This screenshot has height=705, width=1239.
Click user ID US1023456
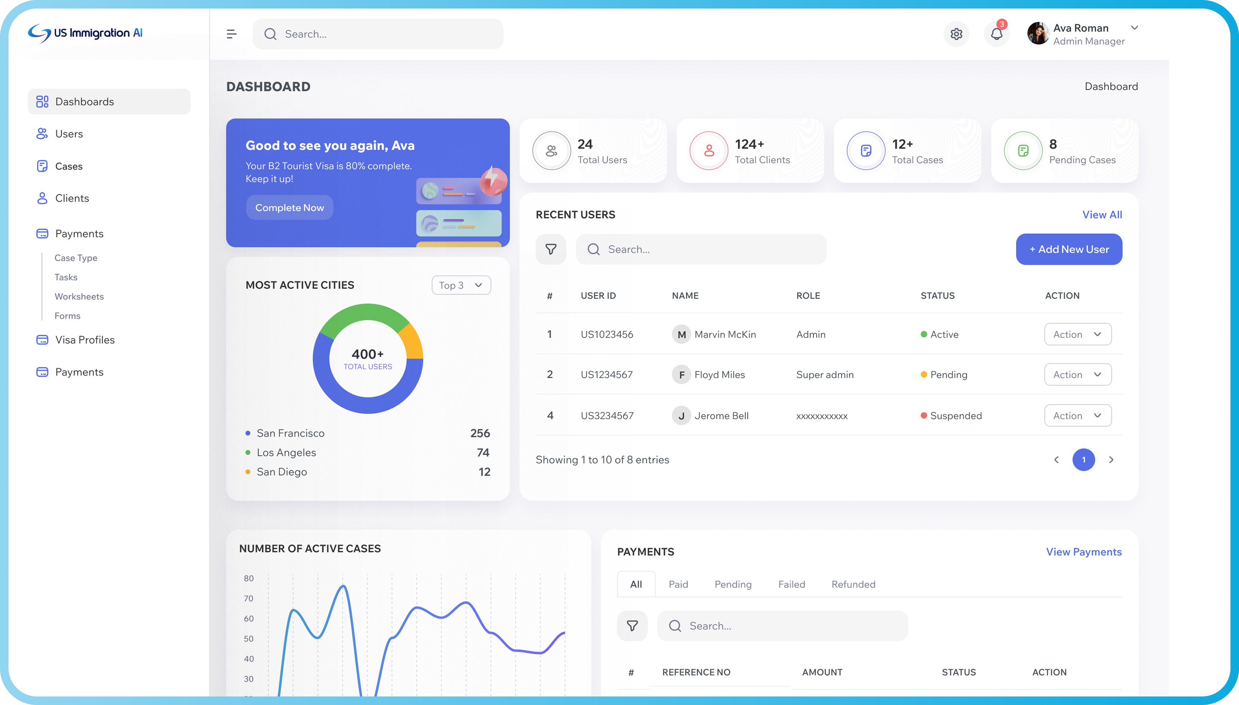(x=607, y=334)
